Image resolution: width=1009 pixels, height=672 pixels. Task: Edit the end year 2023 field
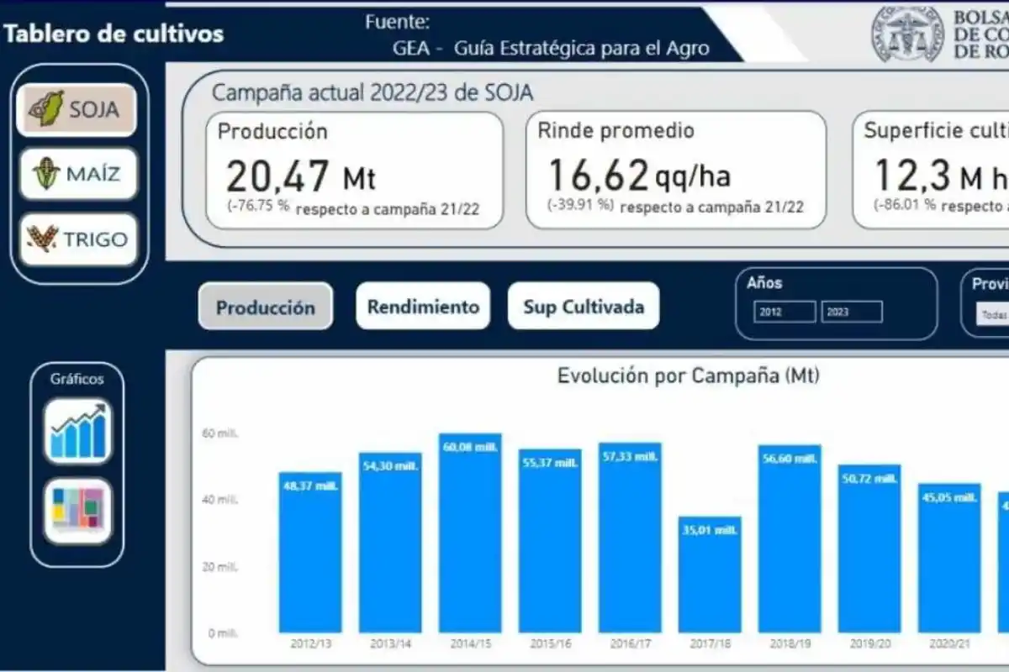[x=851, y=312]
